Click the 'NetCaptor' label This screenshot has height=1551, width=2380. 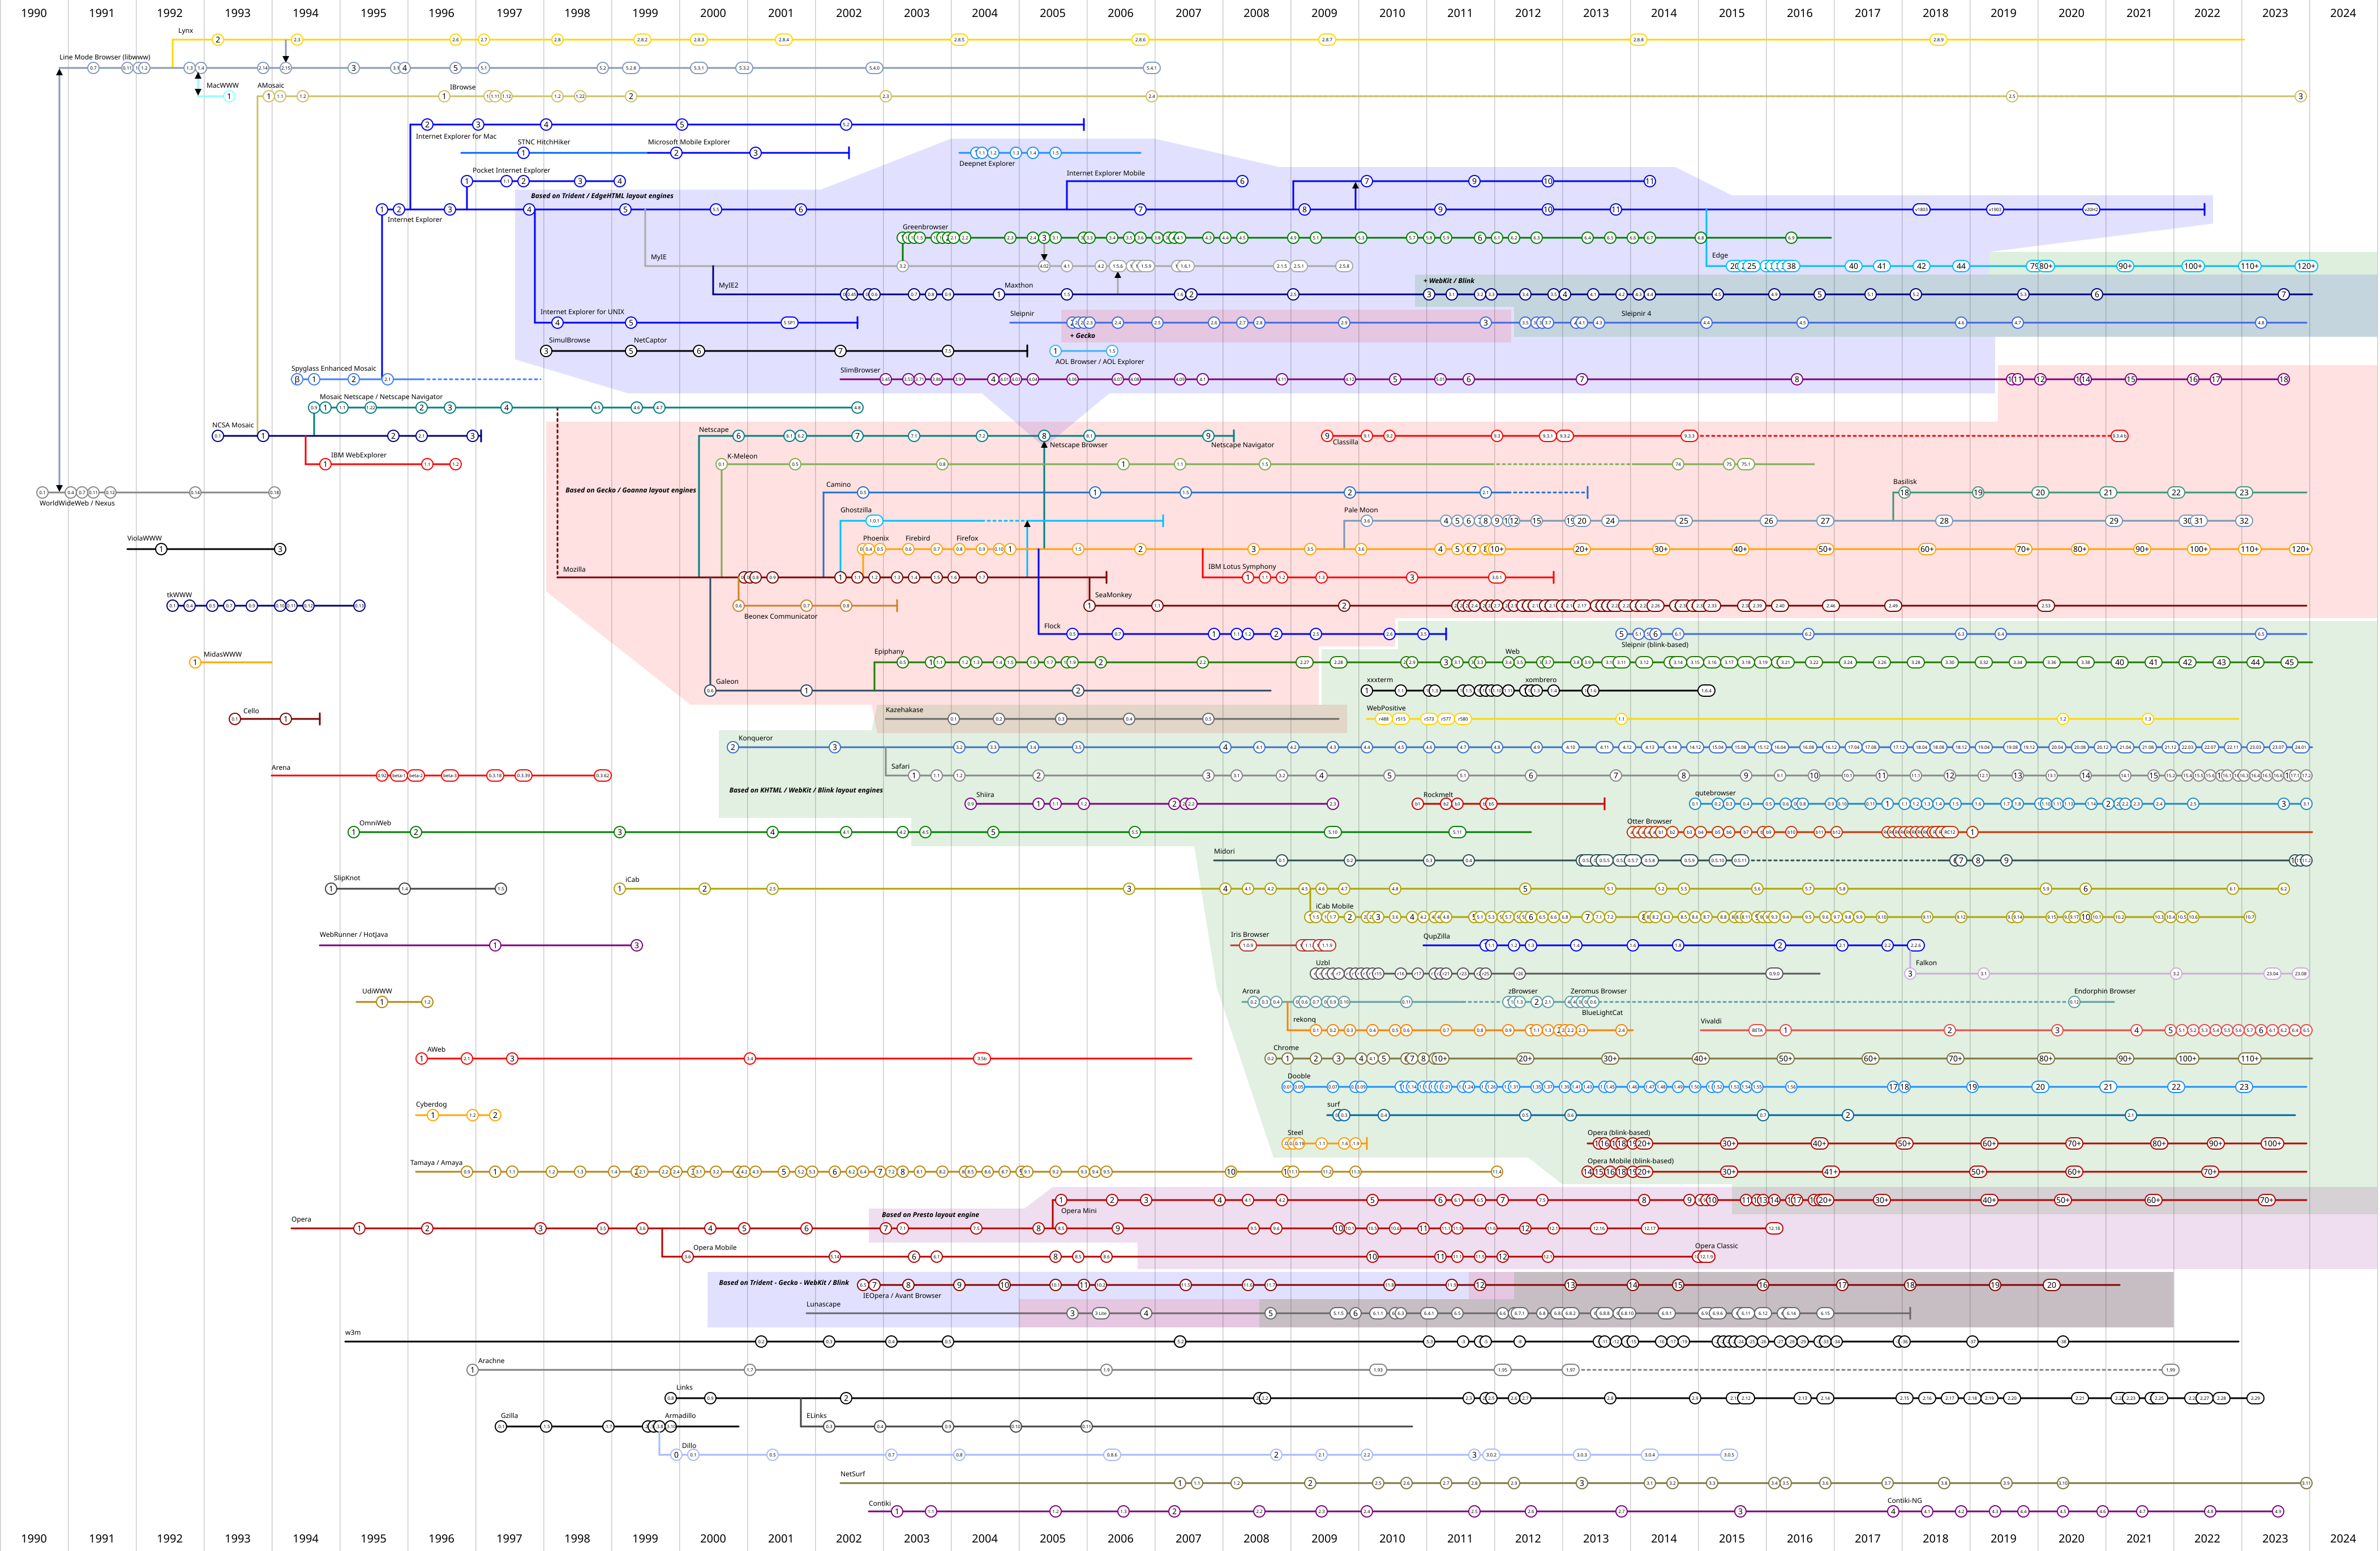[650, 340]
